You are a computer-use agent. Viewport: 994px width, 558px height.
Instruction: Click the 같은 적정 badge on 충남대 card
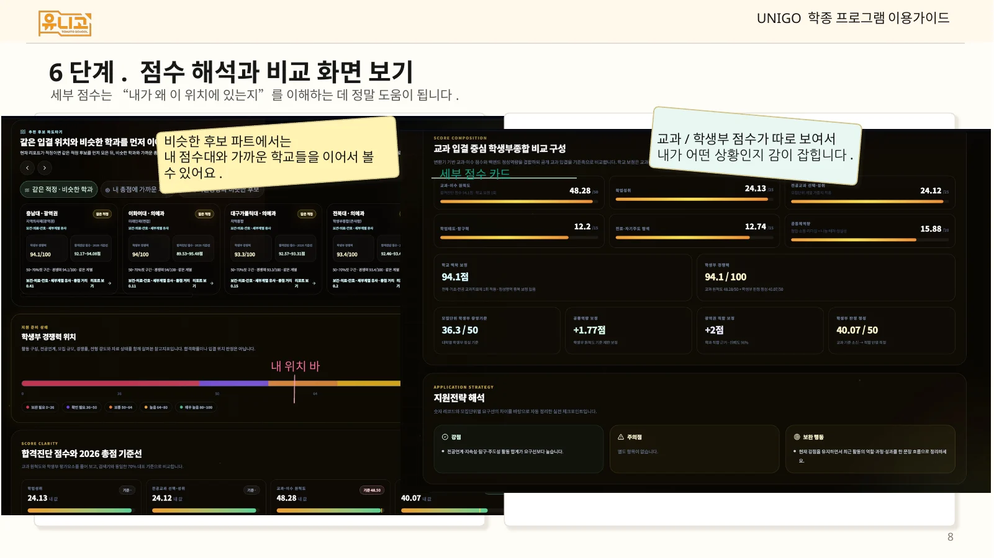click(x=102, y=214)
